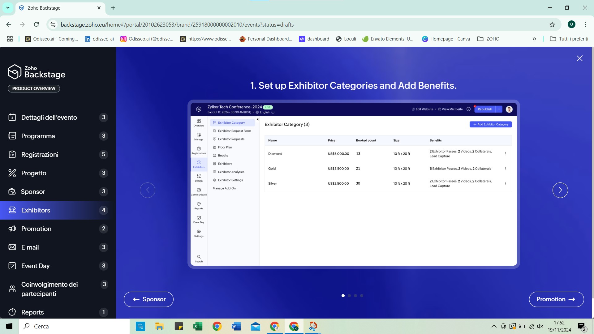Screen dimensions: 594x334
Task: Click the megaphone icon beside Promotion
Action: [x=12, y=229]
